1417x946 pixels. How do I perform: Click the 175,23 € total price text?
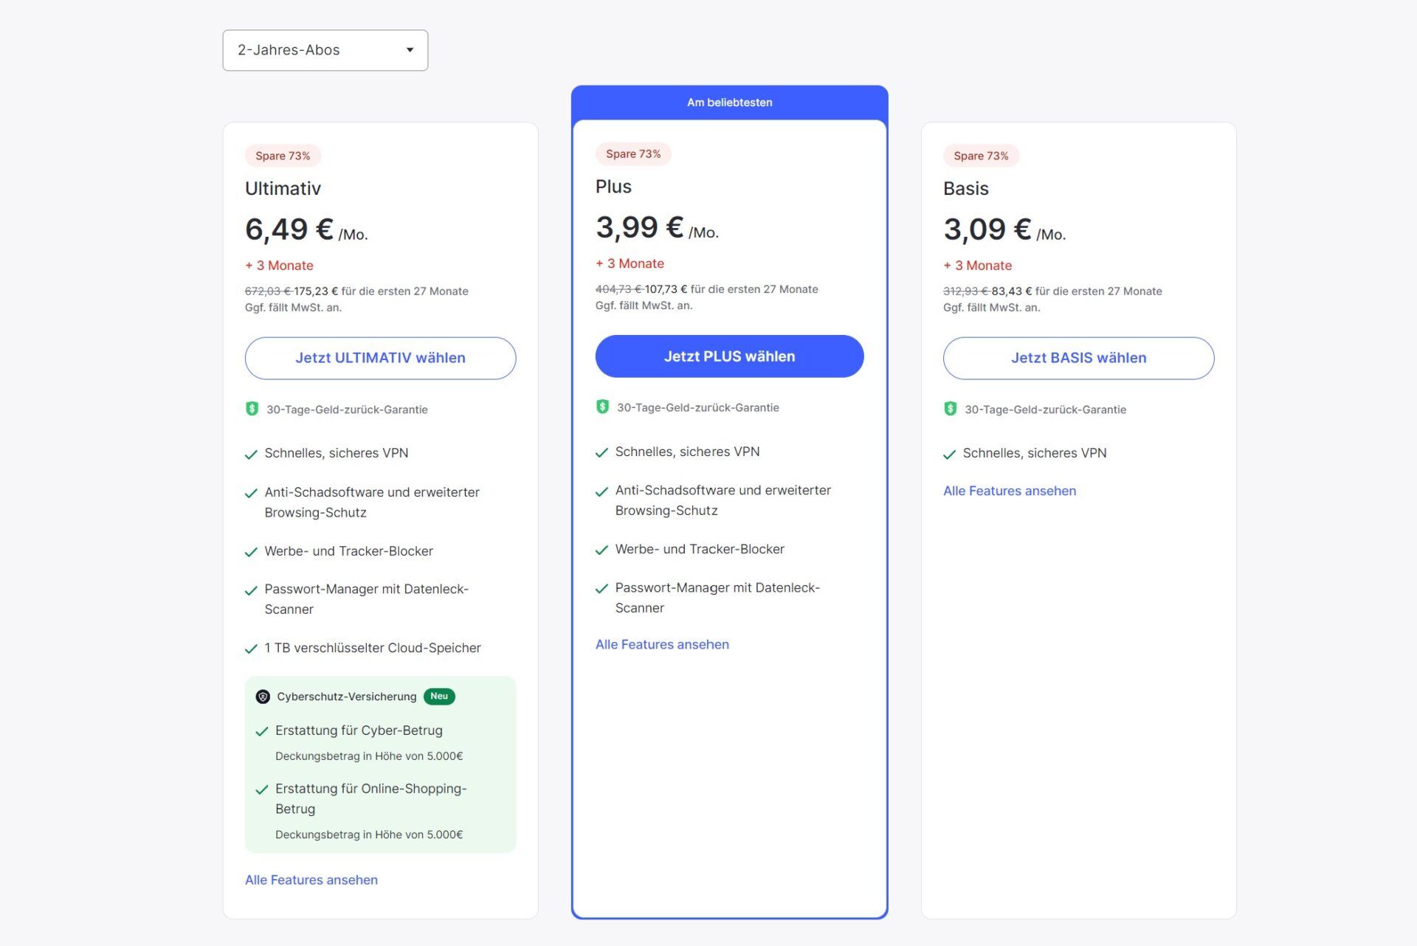[x=316, y=291]
